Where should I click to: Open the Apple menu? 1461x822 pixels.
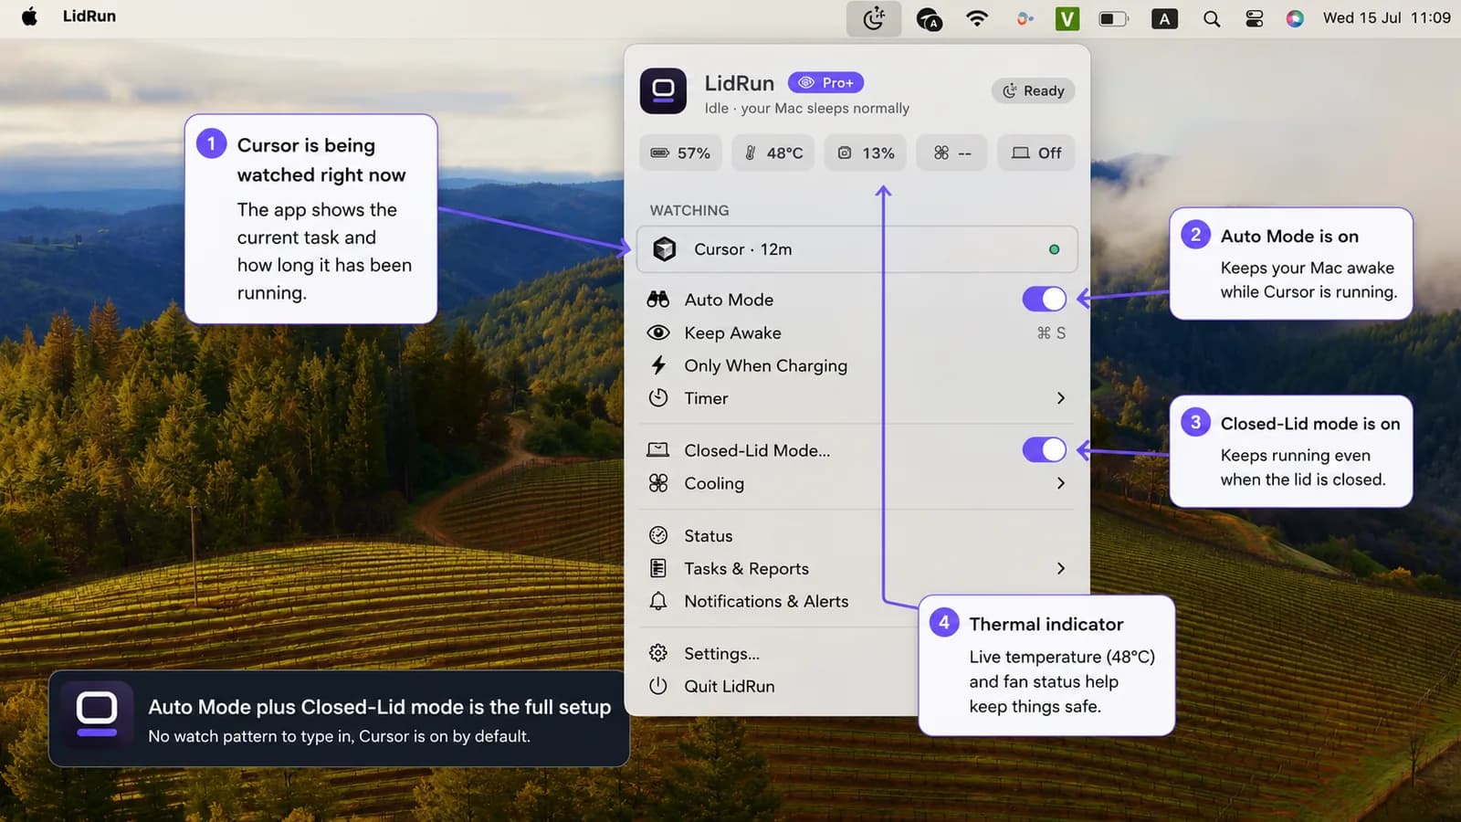click(x=29, y=17)
